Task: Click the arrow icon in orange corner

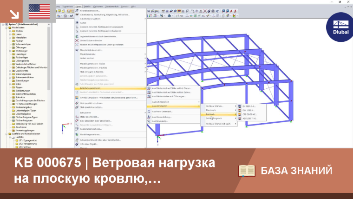Action: (x=14, y=14)
